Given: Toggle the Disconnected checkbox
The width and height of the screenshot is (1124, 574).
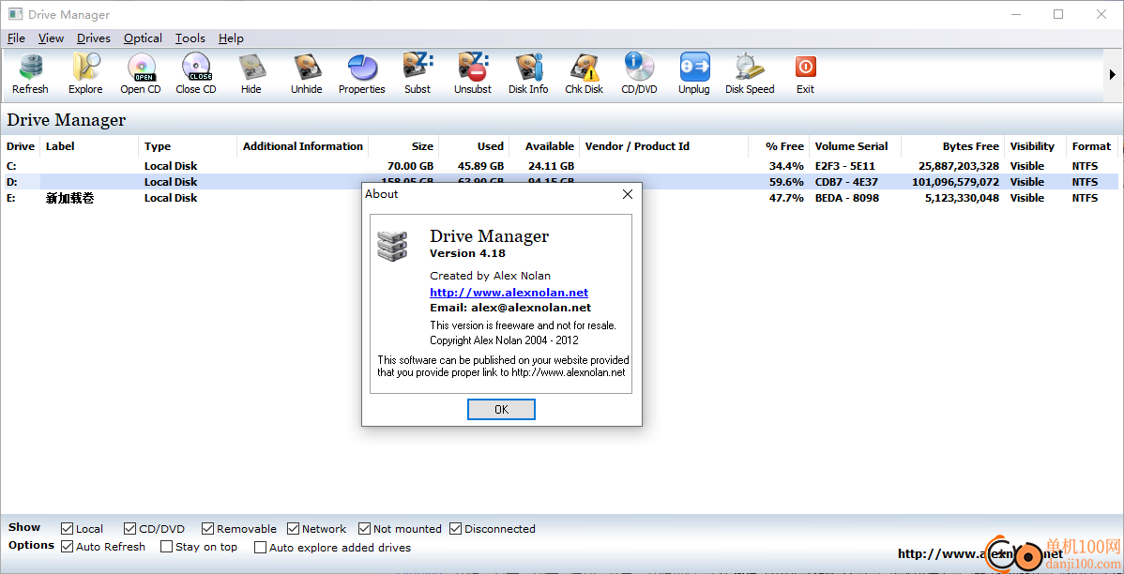Looking at the screenshot, I should 456,529.
